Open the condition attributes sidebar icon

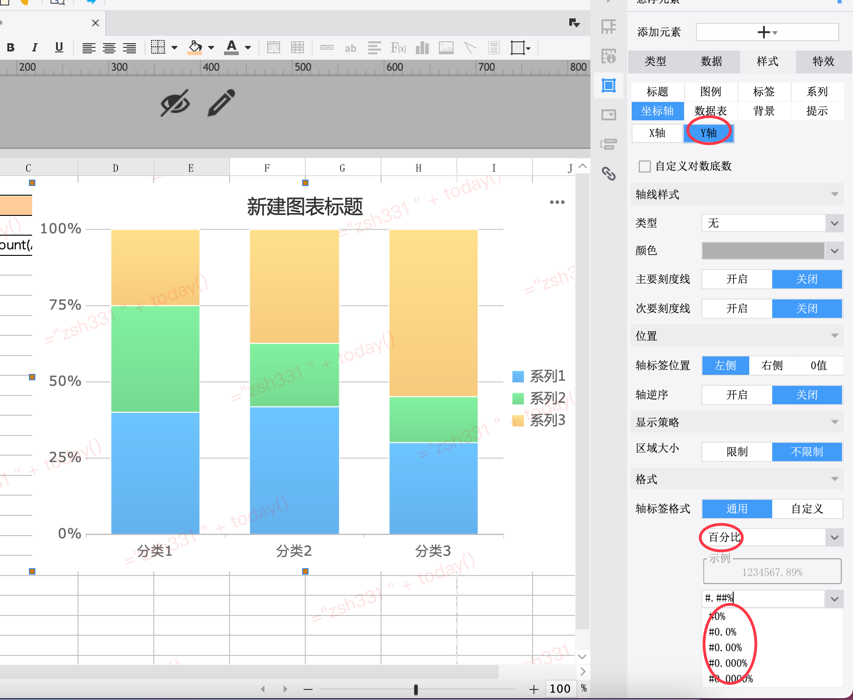click(609, 144)
